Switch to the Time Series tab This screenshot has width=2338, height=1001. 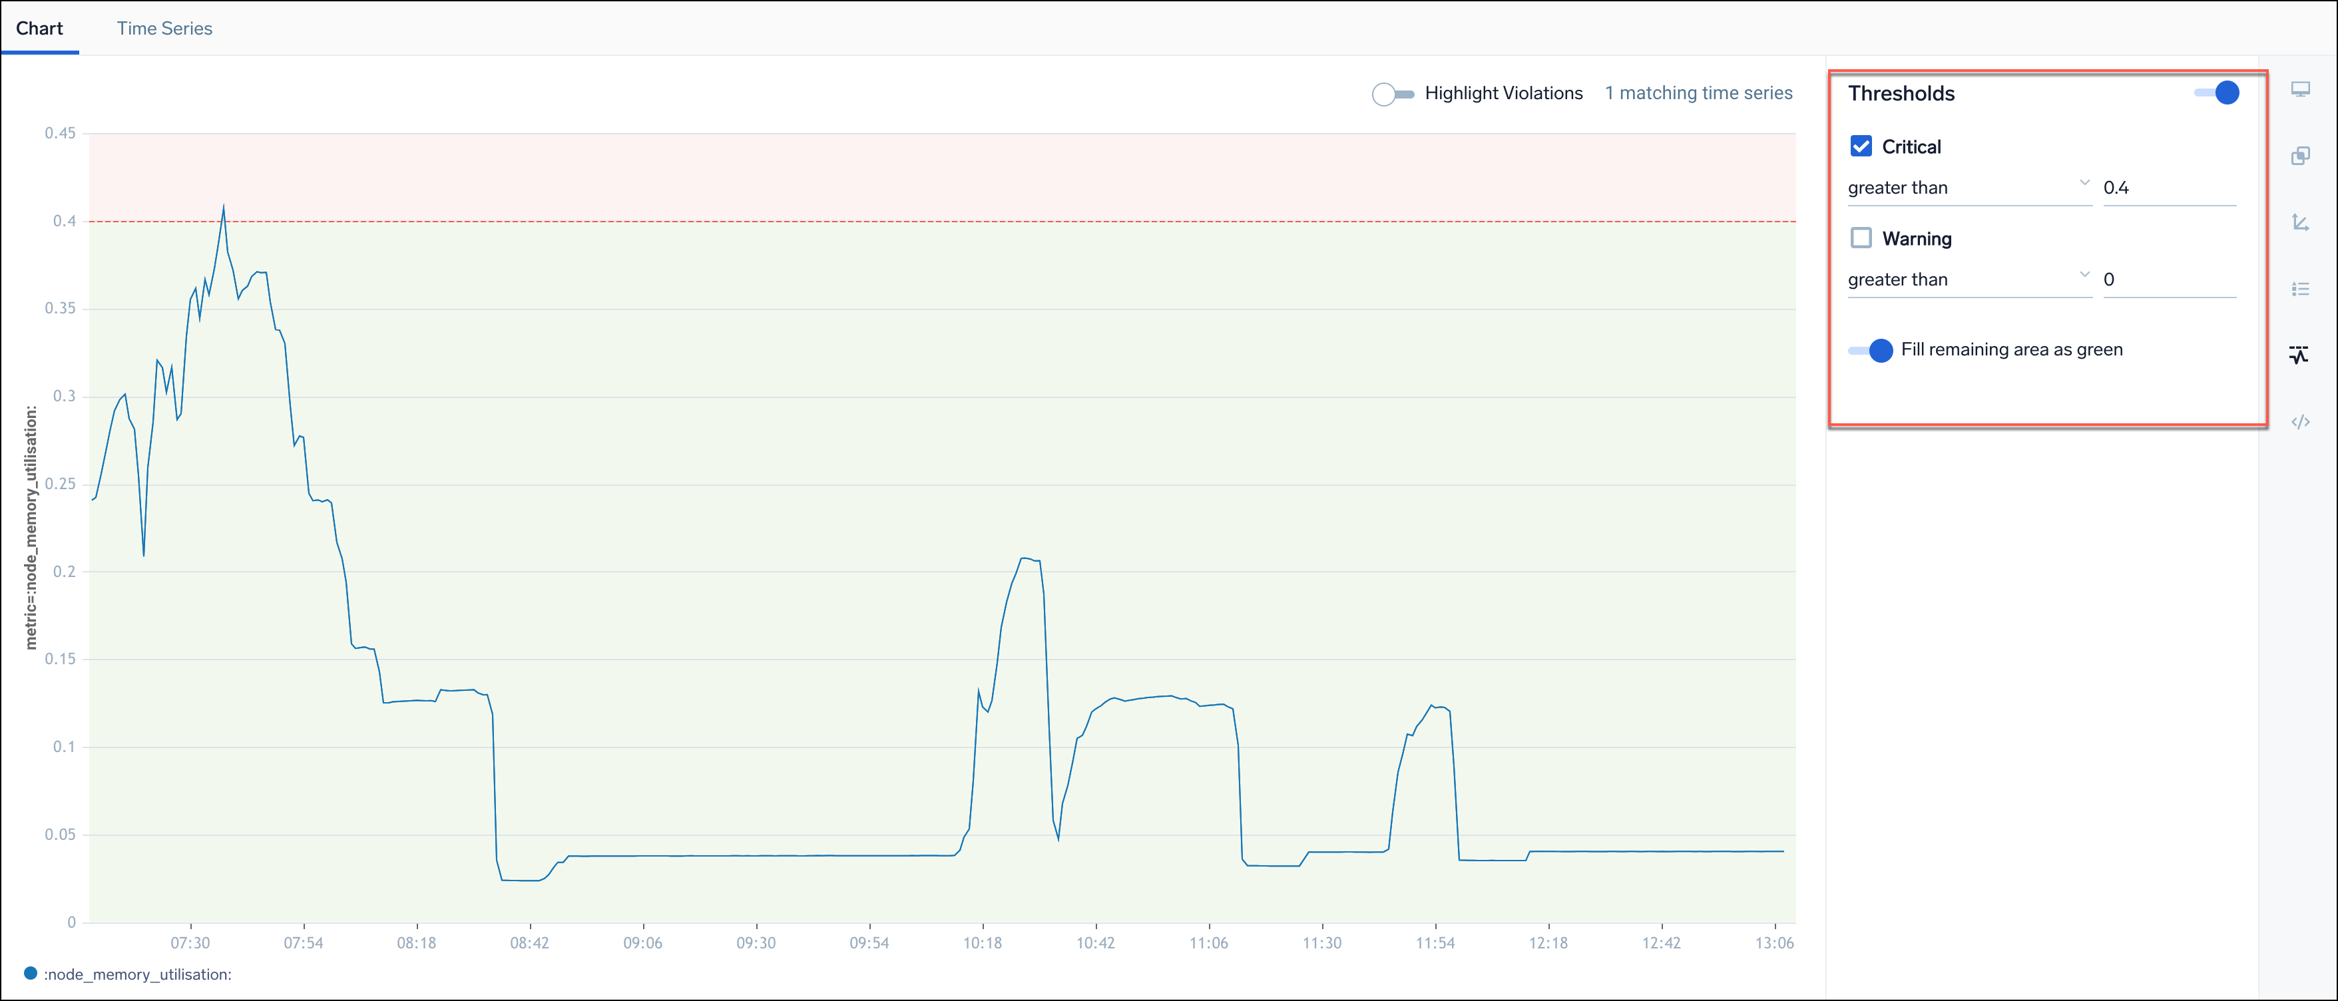point(164,28)
